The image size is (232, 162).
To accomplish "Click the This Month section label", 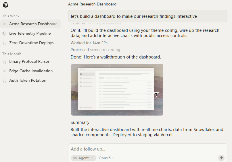I will click(x=12, y=54).
